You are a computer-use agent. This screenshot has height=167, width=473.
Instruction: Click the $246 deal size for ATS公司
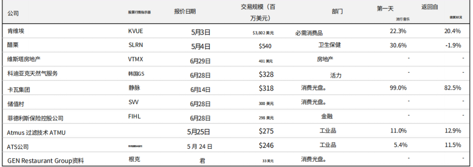266,146
